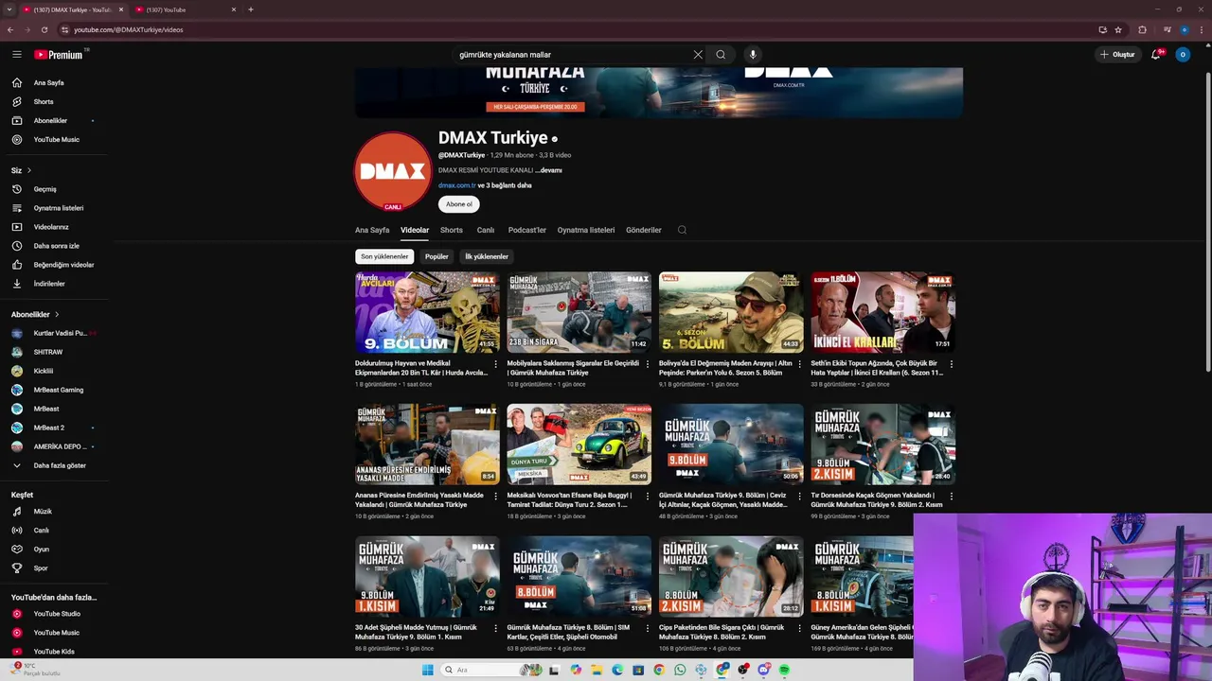Viewport: 1212px width, 681px height.
Task: Open Windows Start button
Action: [x=427, y=670]
